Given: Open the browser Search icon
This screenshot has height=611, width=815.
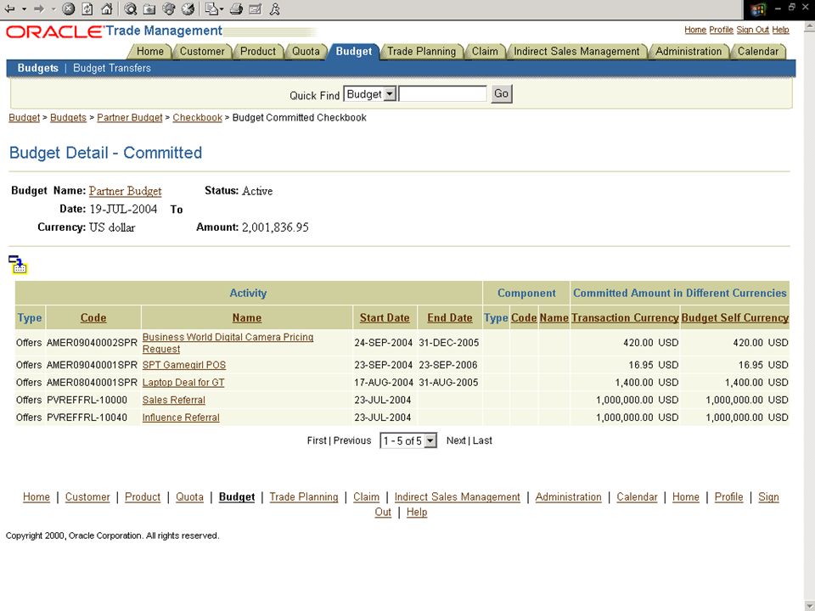Looking at the screenshot, I should [131, 8].
